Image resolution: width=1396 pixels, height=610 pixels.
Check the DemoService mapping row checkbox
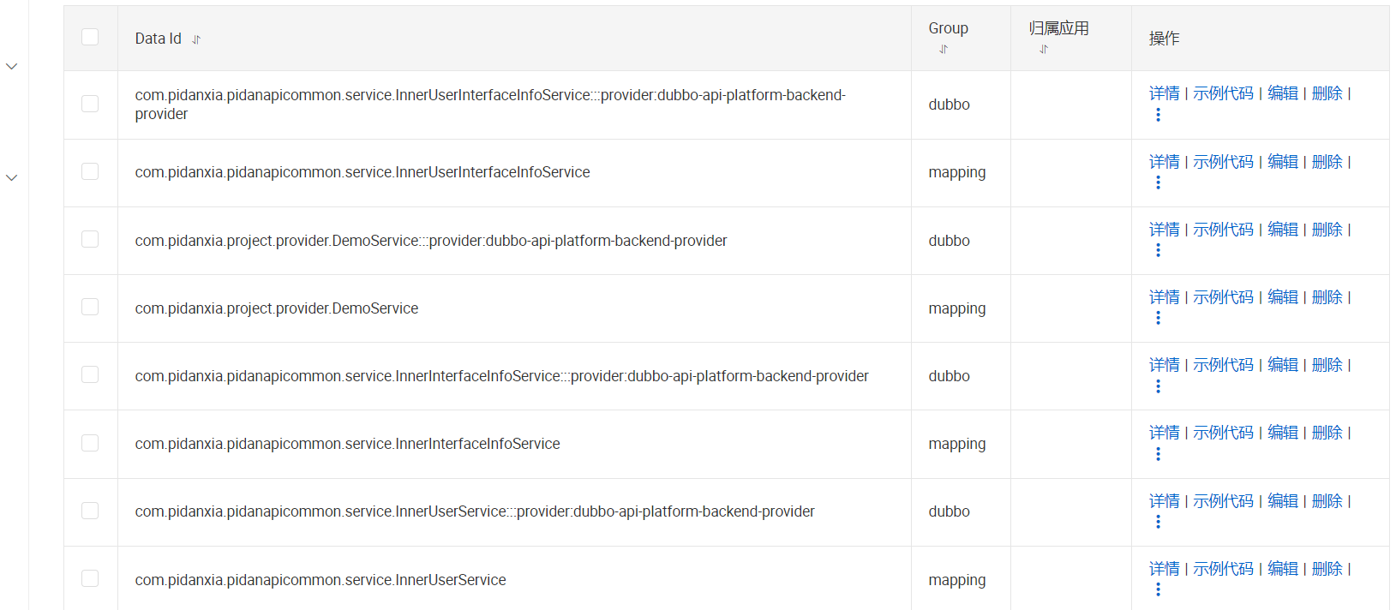90,307
